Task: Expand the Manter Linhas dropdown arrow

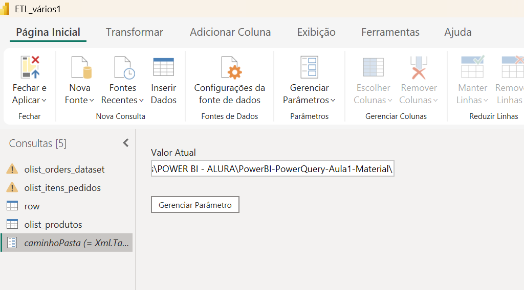Action: pyautogui.click(x=486, y=101)
